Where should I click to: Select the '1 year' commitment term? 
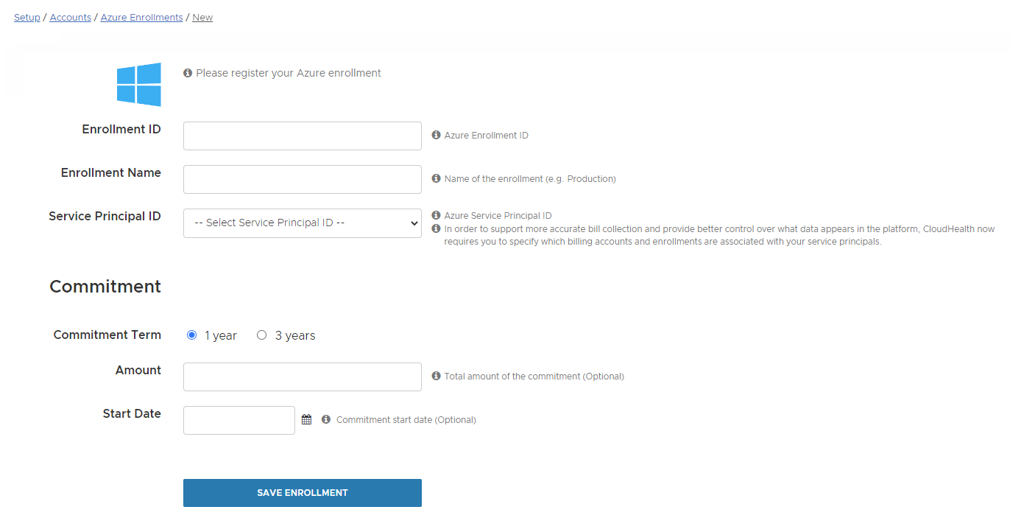191,335
